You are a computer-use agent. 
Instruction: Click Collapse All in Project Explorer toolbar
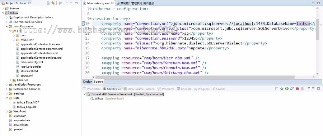tap(48, 3)
